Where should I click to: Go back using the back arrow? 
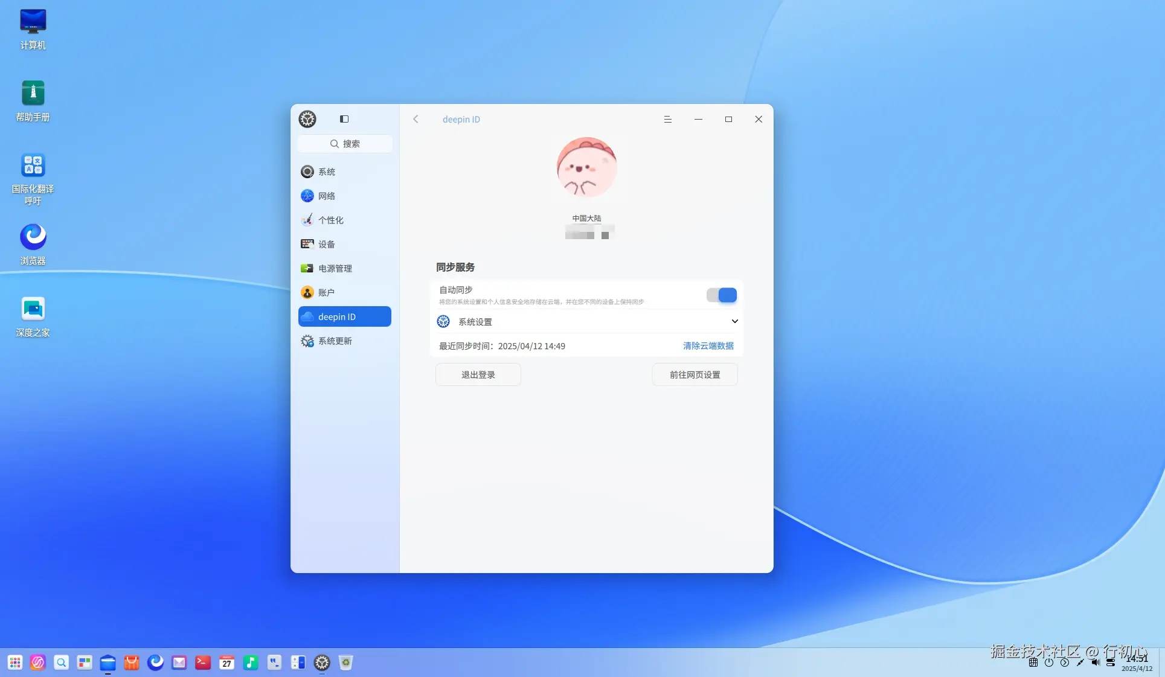tap(416, 119)
